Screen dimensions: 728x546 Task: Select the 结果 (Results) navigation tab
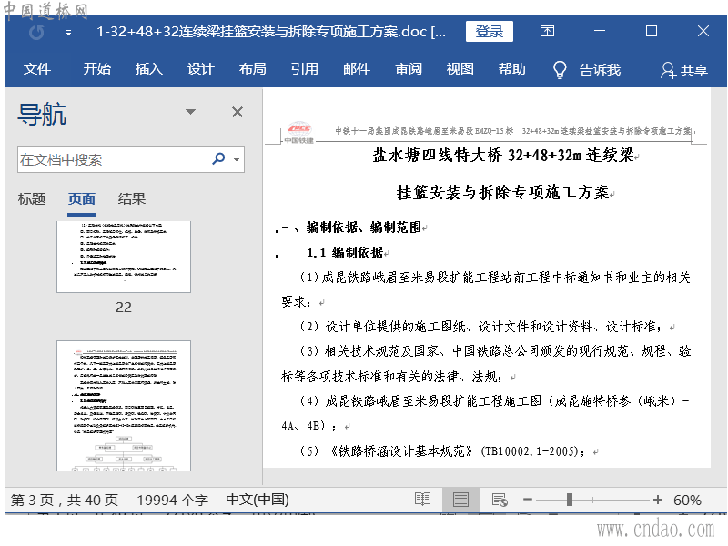132,198
